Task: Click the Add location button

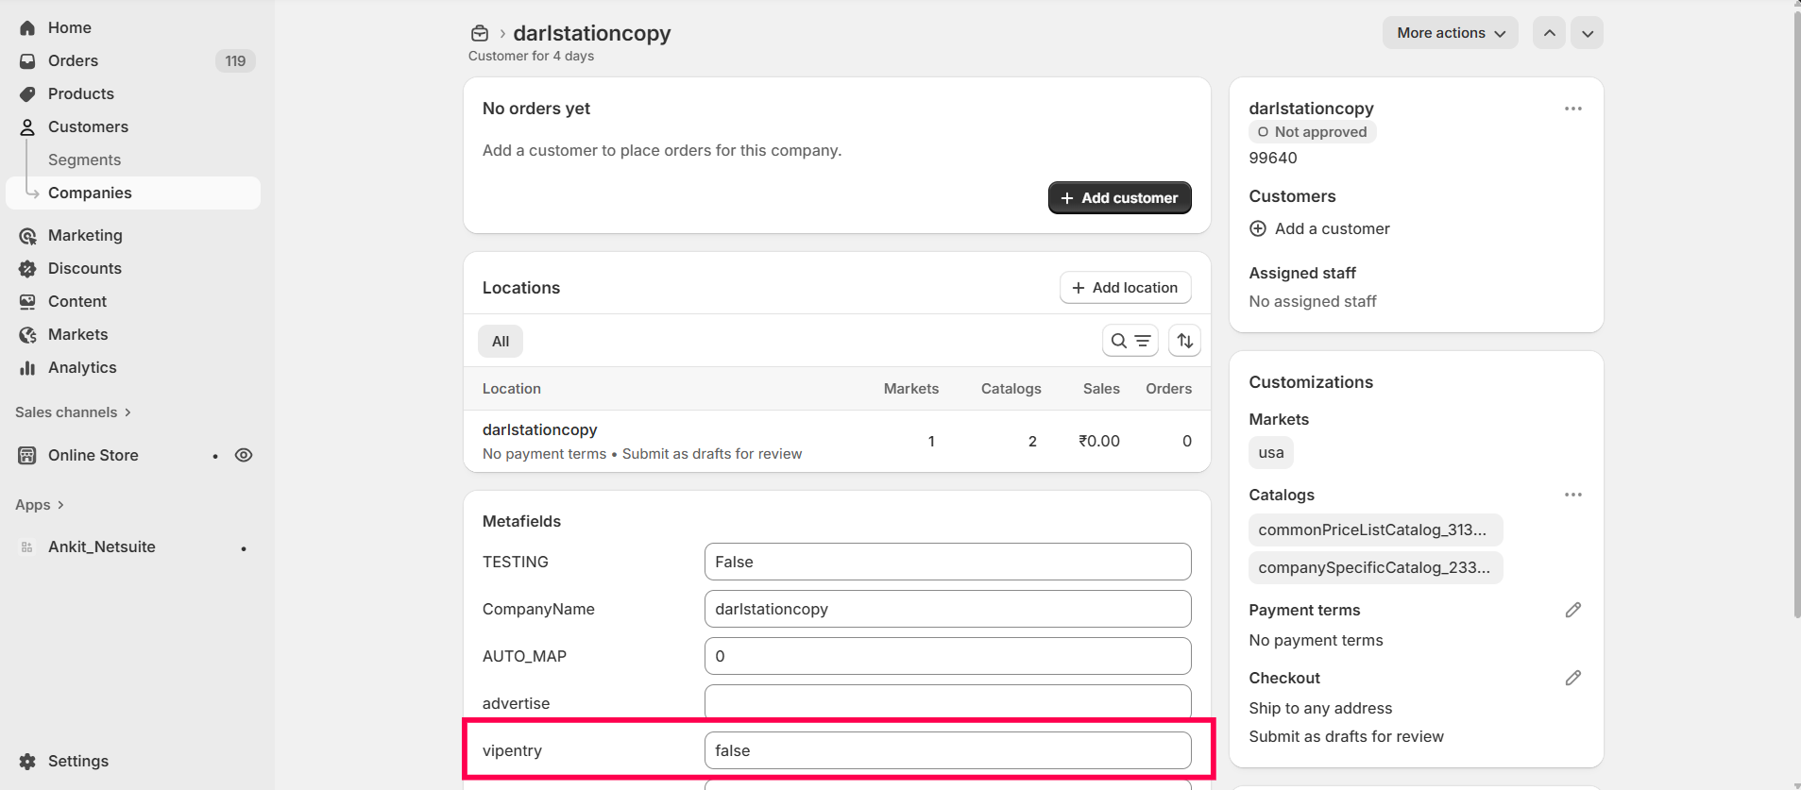Action: (1125, 288)
